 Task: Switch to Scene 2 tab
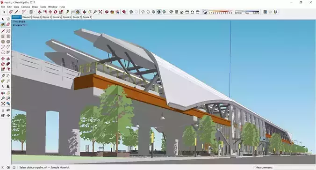click(26, 17)
